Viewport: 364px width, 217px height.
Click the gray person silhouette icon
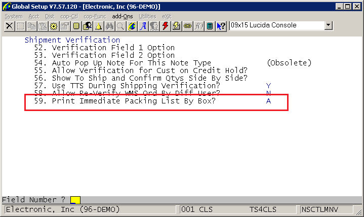click(154, 26)
